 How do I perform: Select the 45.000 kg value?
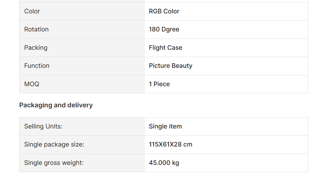[164, 163]
